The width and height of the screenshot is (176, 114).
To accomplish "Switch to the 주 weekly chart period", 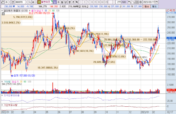I will tap(58, 2).
